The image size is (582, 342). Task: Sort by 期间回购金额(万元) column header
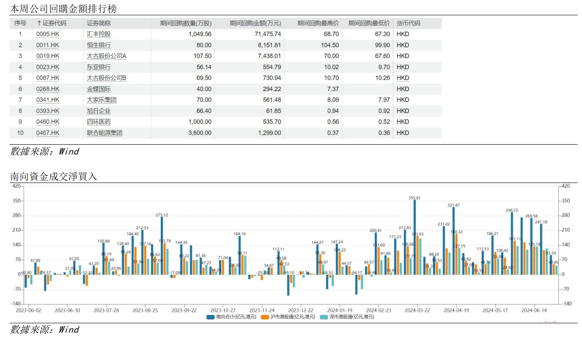[255, 24]
